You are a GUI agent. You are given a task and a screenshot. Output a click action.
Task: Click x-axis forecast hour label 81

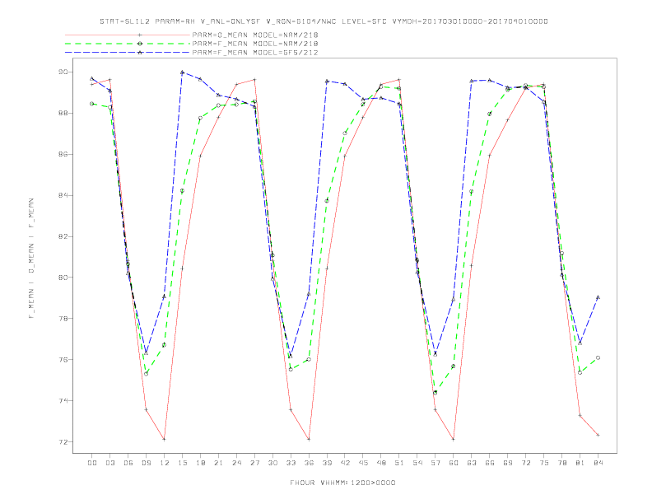tap(580, 463)
